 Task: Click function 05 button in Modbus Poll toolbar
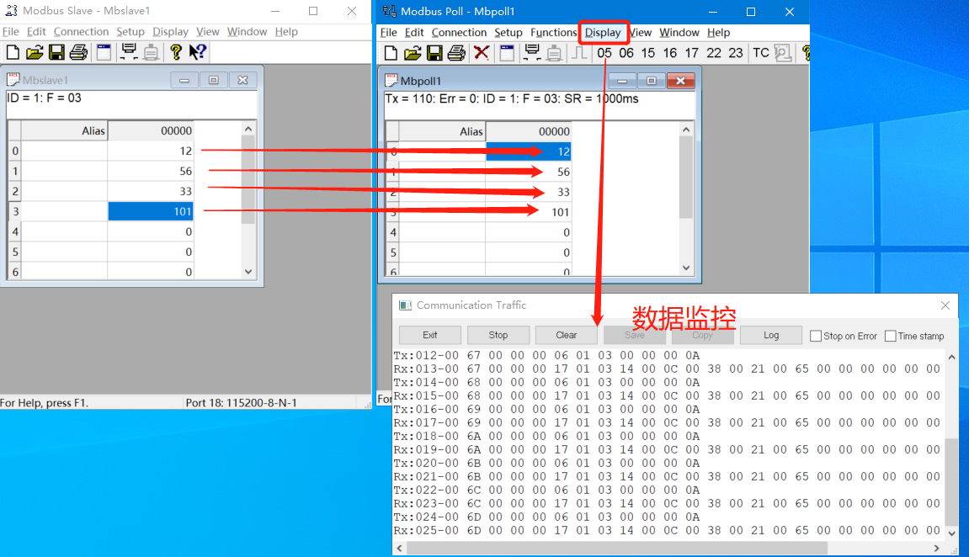[x=604, y=53]
